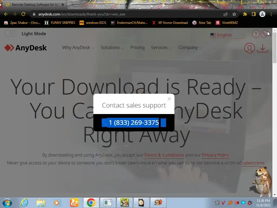Click the red flag Action Center tray icon
Viewport: 277px width, 208px height.
pyautogui.click(x=237, y=203)
